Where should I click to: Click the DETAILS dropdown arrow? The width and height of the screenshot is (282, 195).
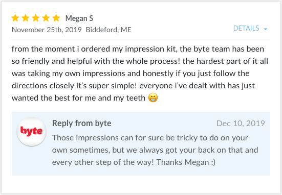click(x=266, y=29)
